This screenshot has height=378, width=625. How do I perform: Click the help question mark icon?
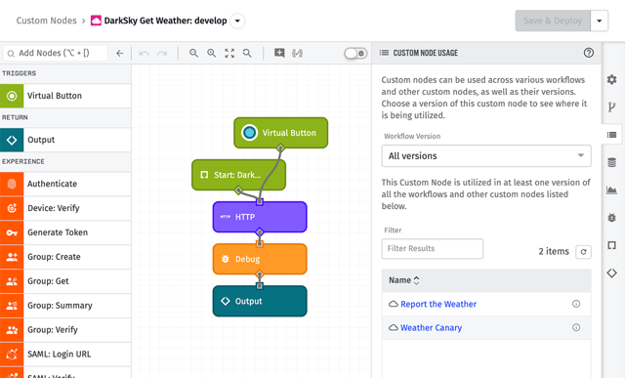point(588,53)
